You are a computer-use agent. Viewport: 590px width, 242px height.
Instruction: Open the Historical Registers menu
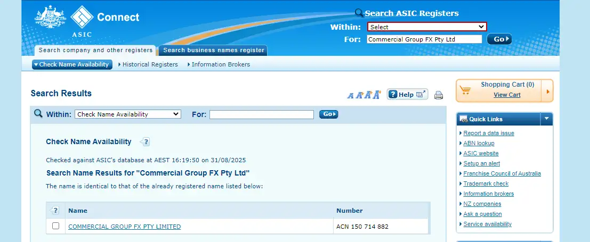pos(148,64)
